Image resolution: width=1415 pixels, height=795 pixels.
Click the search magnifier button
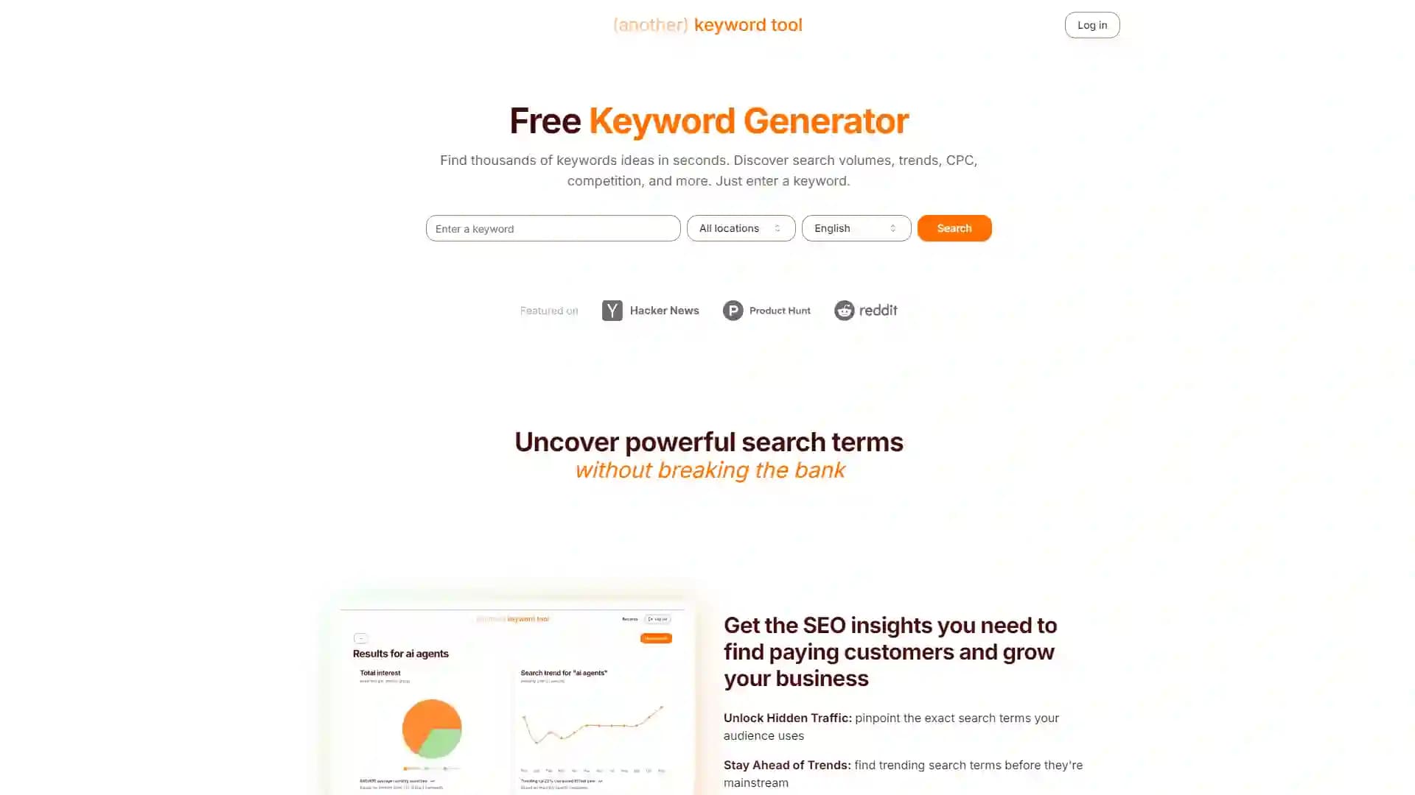tap(954, 228)
